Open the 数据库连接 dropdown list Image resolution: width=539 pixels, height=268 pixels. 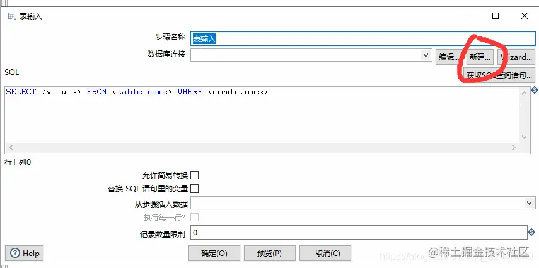[x=426, y=55]
